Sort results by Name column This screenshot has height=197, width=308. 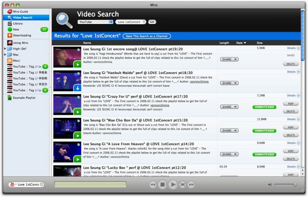point(87,43)
